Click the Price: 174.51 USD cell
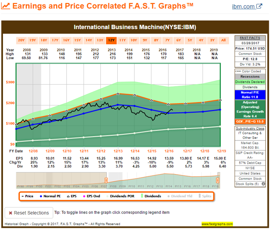 (250, 48)
